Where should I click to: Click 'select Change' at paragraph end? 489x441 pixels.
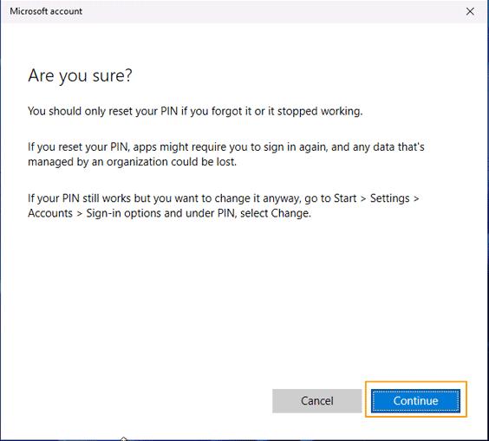[276, 213]
